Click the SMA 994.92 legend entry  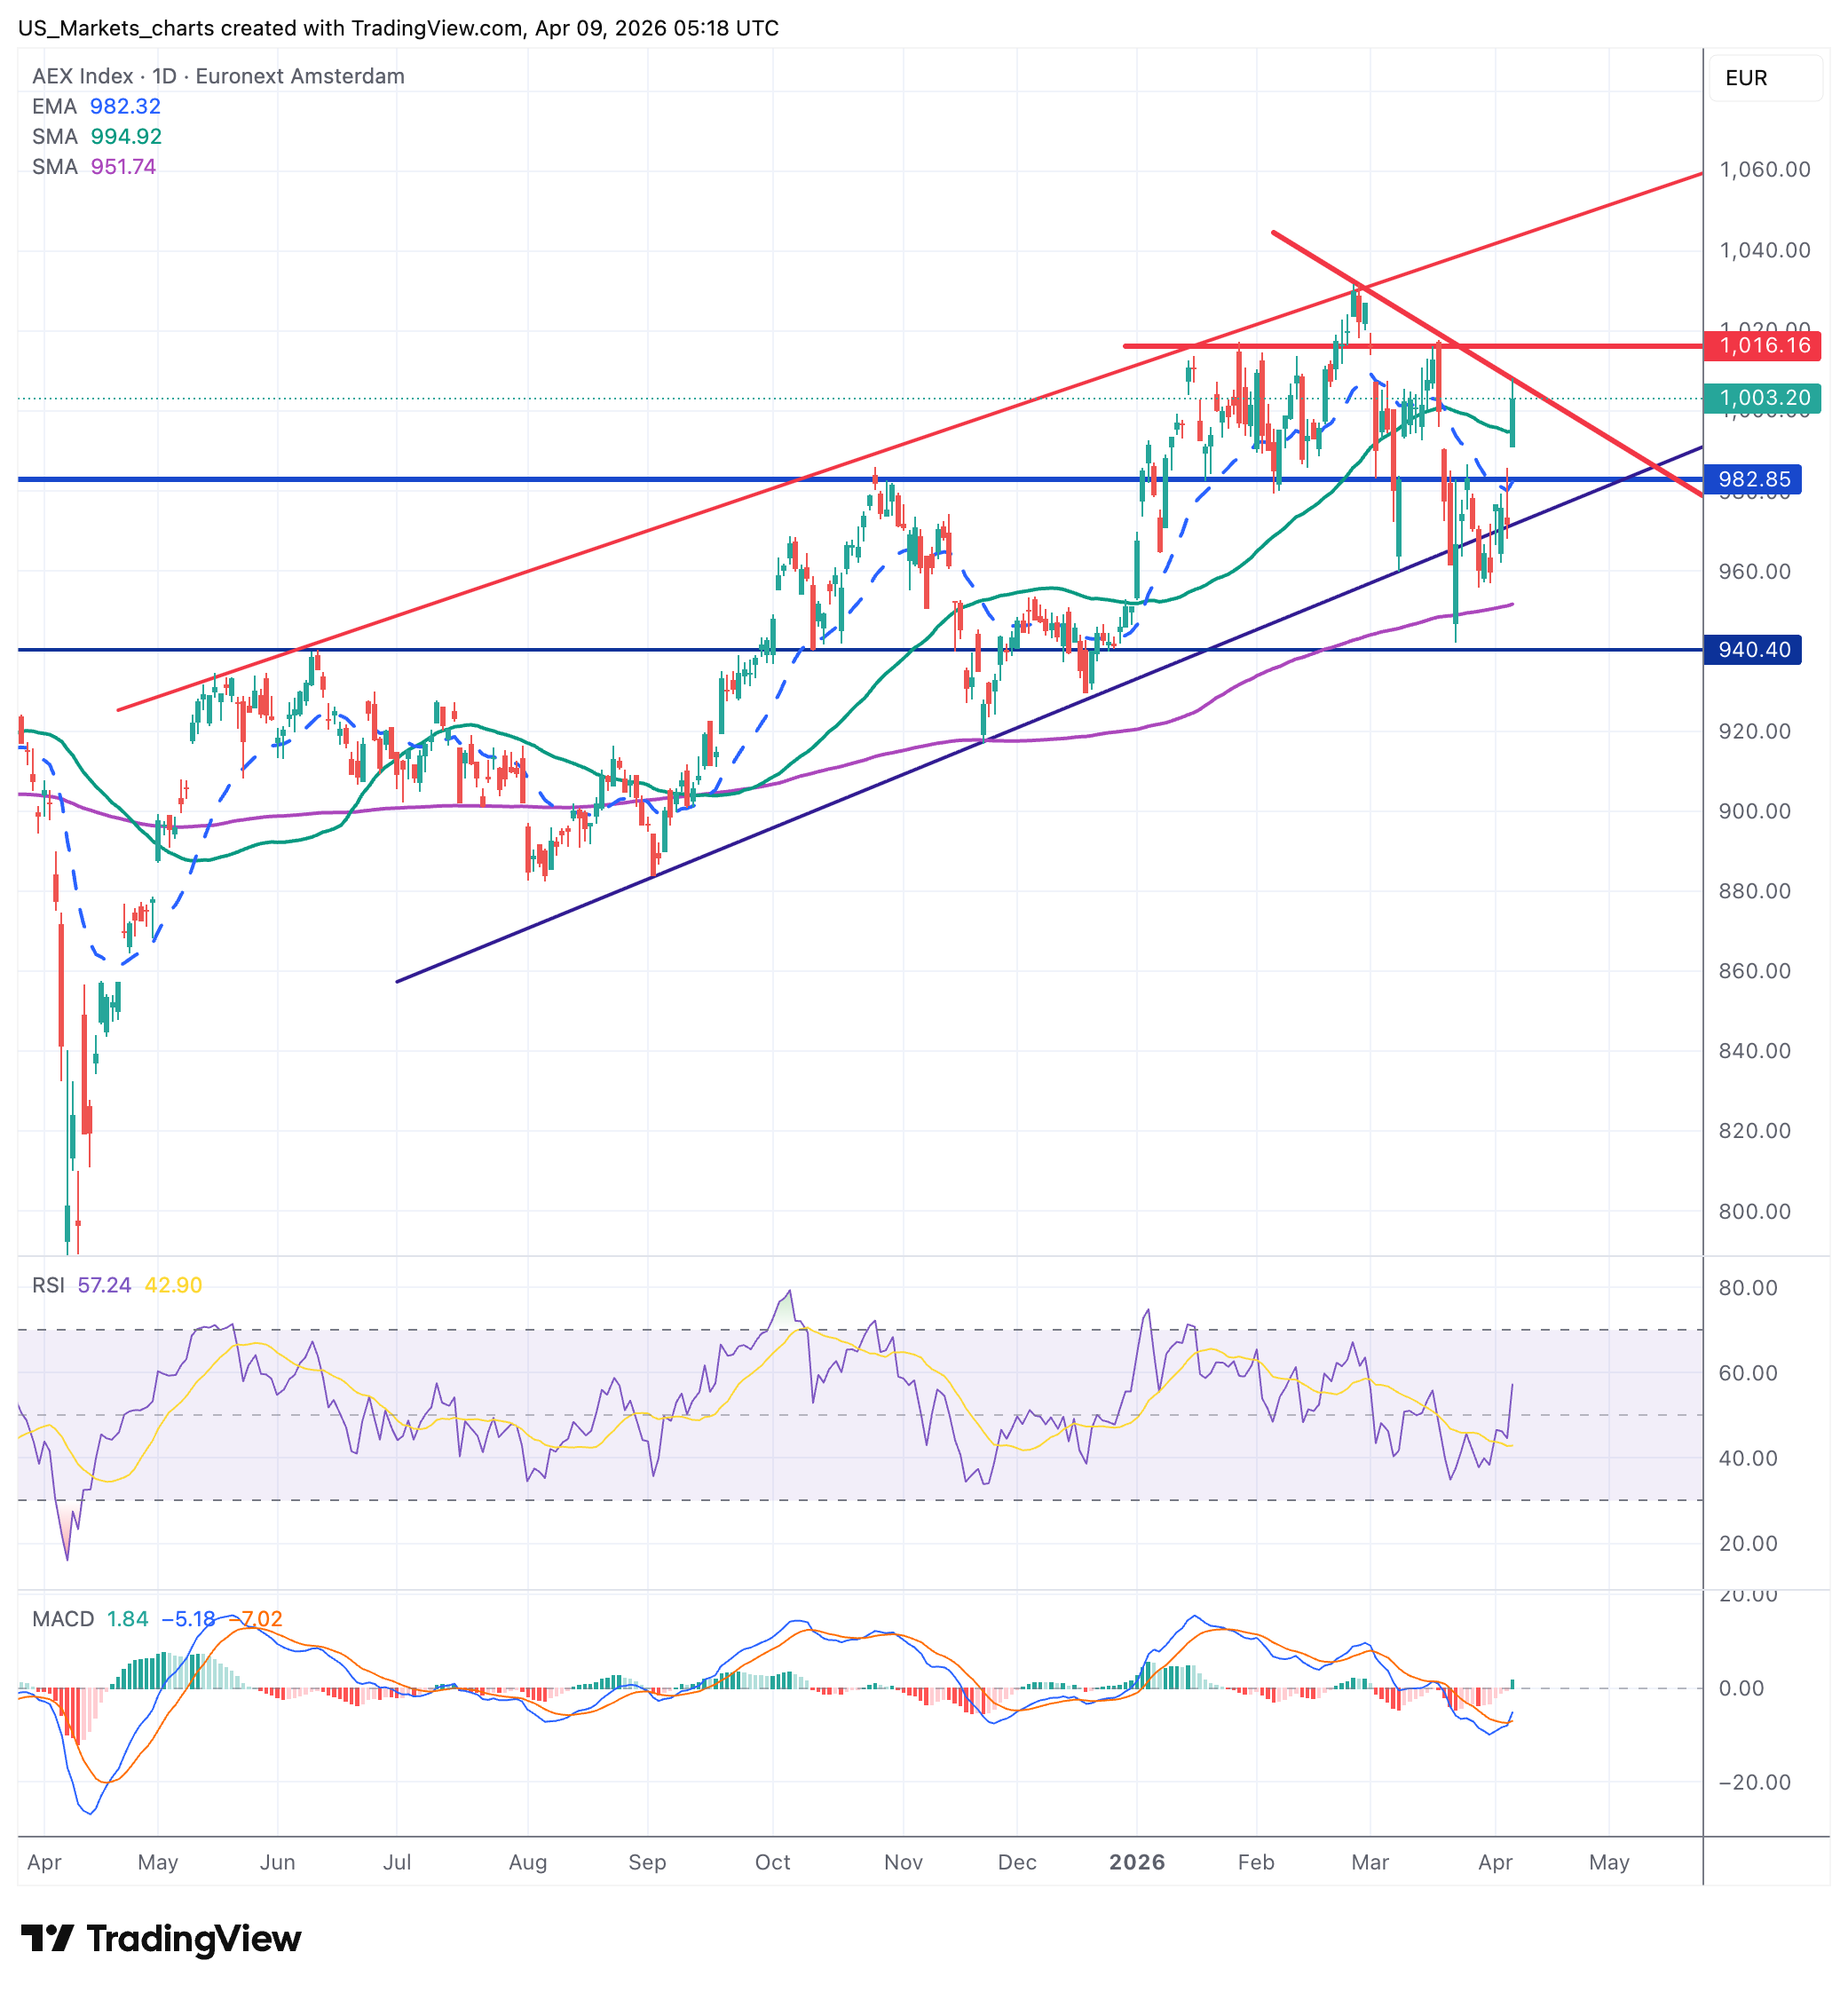(x=96, y=136)
